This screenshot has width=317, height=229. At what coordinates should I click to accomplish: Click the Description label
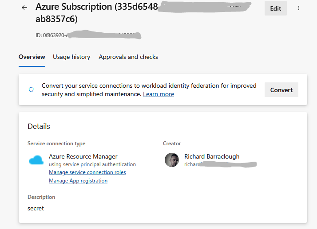tap(41, 197)
